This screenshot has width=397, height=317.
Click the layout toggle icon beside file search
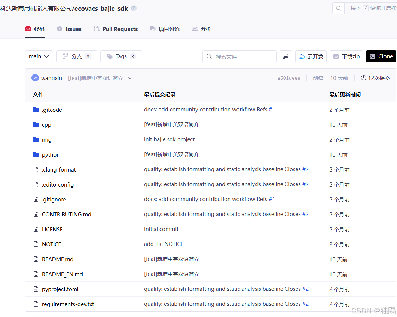285,56
